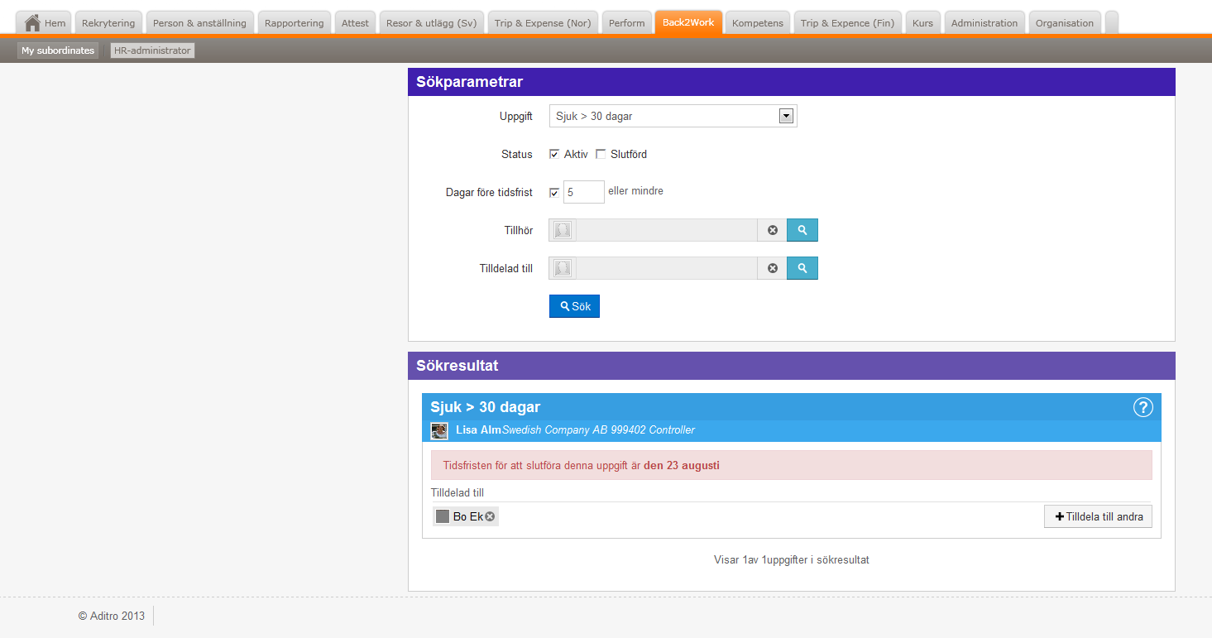Enable the Slutförd status checkbox
The height and width of the screenshot is (638, 1212).
(x=601, y=154)
